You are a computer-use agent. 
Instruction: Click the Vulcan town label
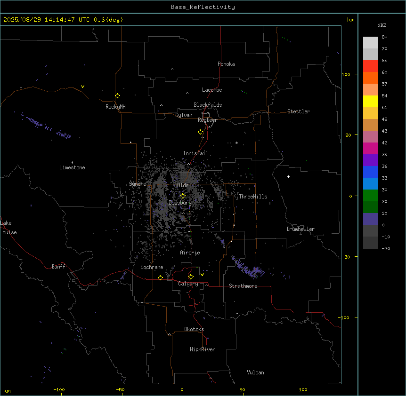(x=255, y=372)
